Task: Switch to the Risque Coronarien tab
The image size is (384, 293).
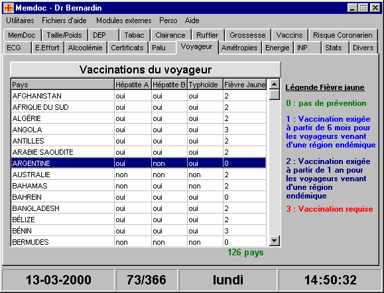Action: click(x=343, y=35)
